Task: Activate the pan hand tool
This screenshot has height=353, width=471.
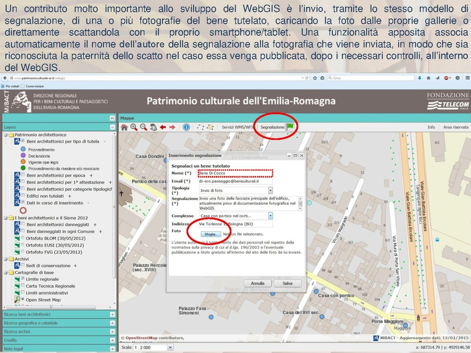Action: tap(153, 125)
